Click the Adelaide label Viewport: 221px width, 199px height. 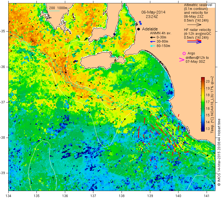pyautogui.click(x=150, y=29)
